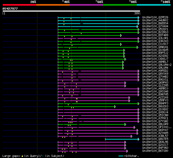Screen dimensions: 173x158
Task: Click the white AV427977 query sequence bar
Action: point(71,11)
